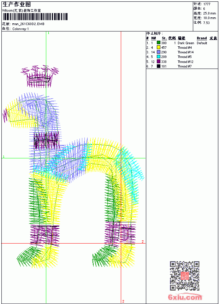The image size is (219, 304).
Task: Click green marker 1 on top ruler
Action: pos(48,33)
